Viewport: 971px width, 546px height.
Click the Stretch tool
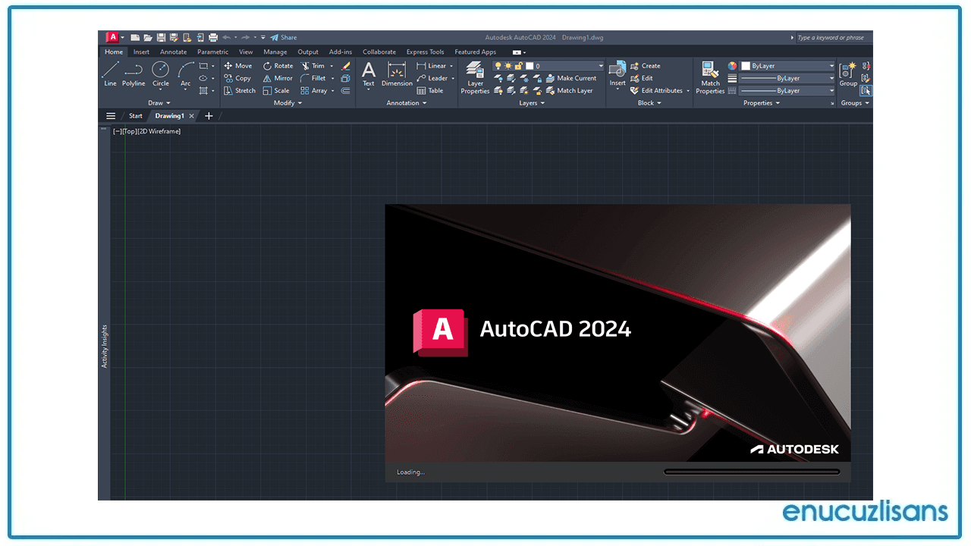click(x=240, y=90)
